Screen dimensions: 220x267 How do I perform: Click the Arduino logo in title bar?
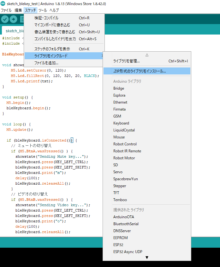3,3
